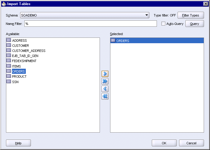
Task: Click the table icon beside FEDEXSHIPMENT
Action: coord(9,60)
